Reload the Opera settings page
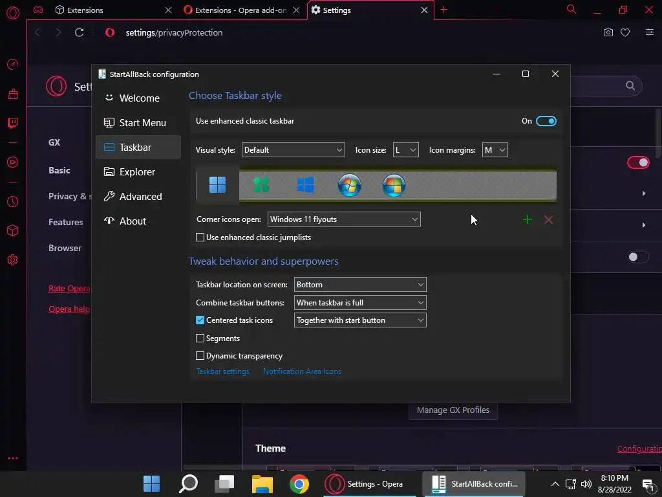The height and width of the screenshot is (497, 662). point(79,32)
